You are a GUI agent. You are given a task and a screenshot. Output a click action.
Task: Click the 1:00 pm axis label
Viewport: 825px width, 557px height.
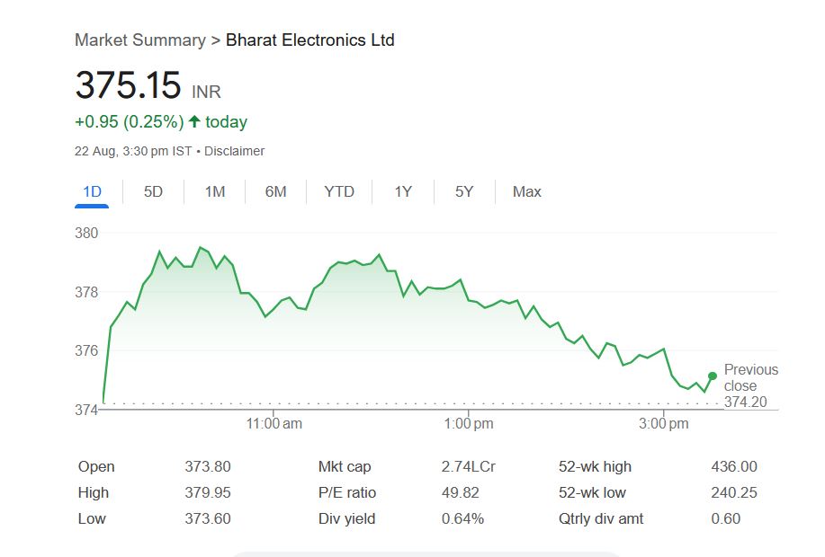(x=469, y=423)
